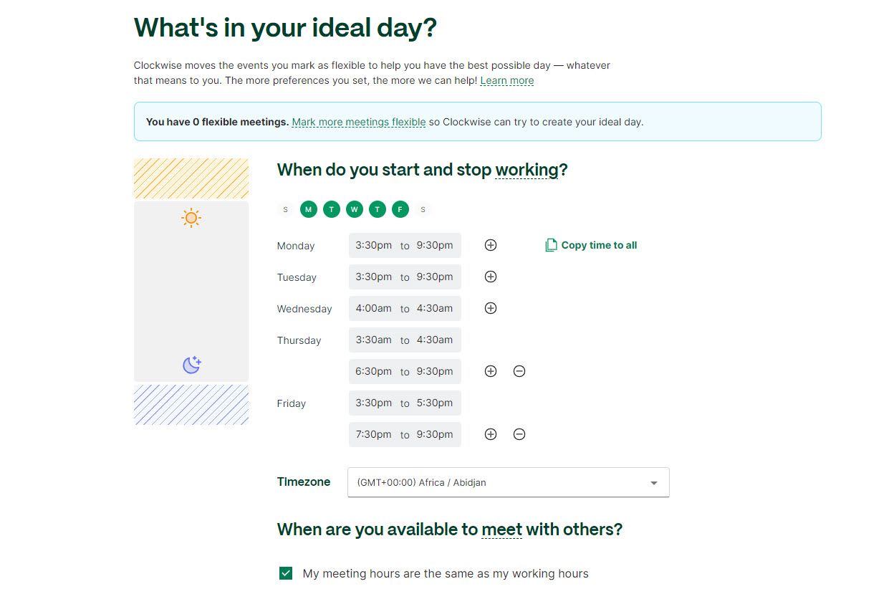Click the plus icon beside Wednesday's hours
This screenshot has width=894, height=599.
pos(491,308)
